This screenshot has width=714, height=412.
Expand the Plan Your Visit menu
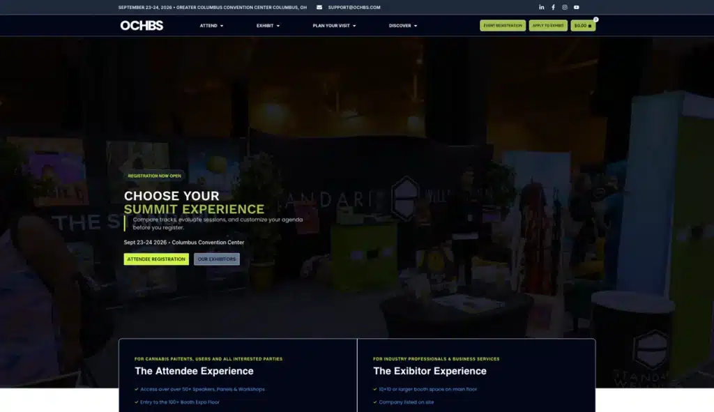(334, 26)
